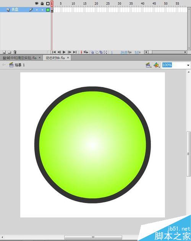The height and width of the screenshot is (241, 191).
Task: Click the timeline horizontal scroll left arrow
Action: [x=146, y=52]
